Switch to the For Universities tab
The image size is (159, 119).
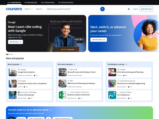(48, 2)
